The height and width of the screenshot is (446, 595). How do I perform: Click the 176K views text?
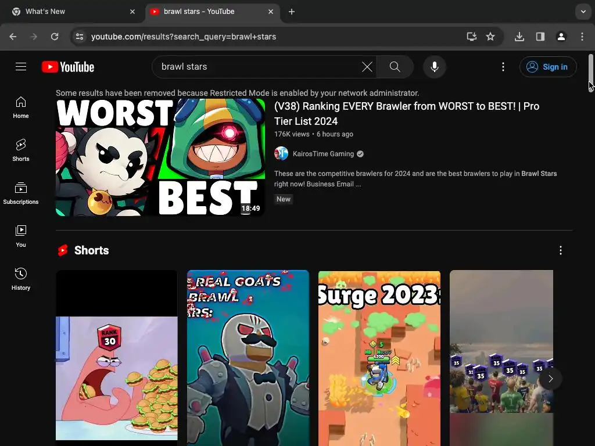[292, 134]
